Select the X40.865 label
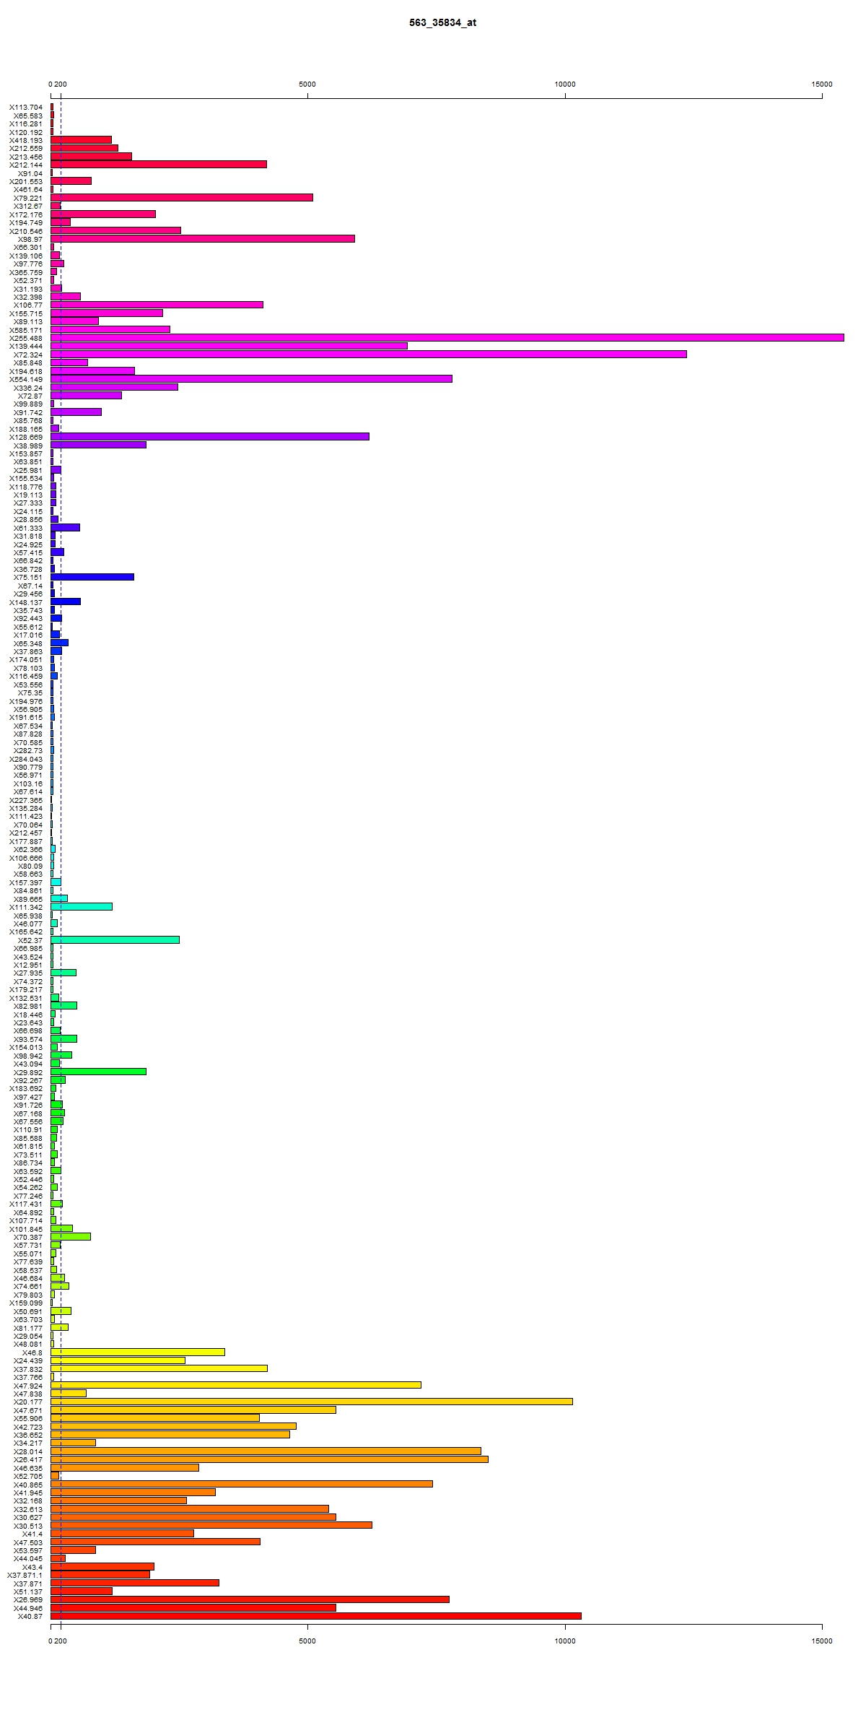Screen dimensions: 866x1733 (28, 1485)
